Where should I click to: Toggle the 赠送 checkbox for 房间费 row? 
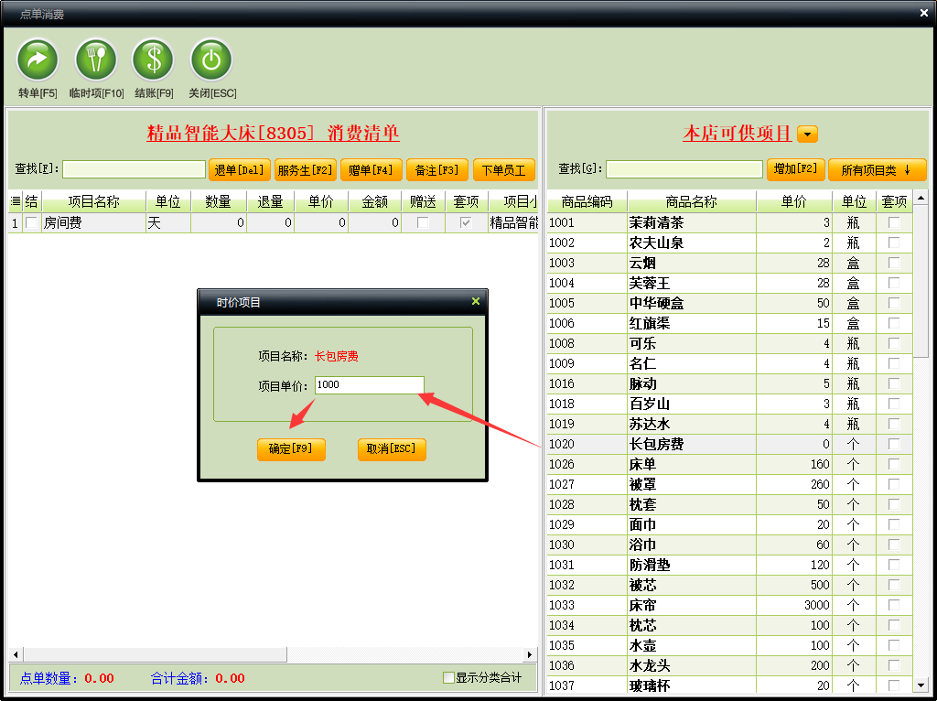(x=423, y=223)
